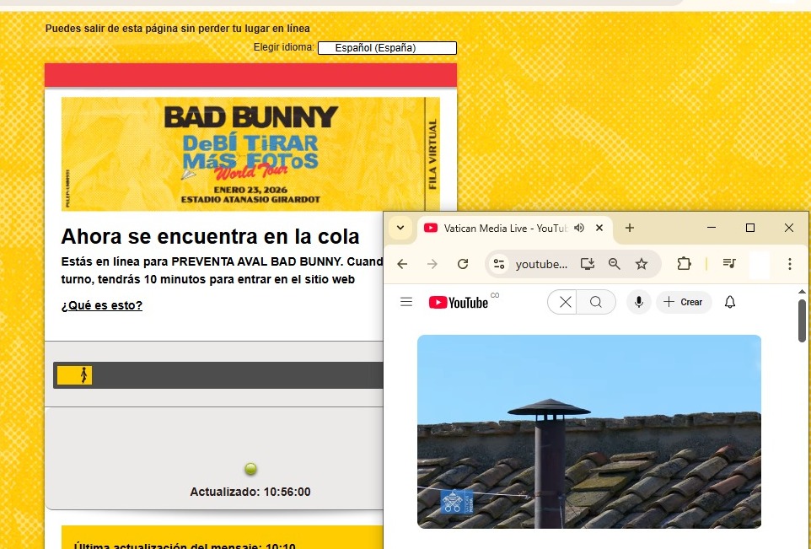Close the Vatican Media Live tab

coord(599,228)
